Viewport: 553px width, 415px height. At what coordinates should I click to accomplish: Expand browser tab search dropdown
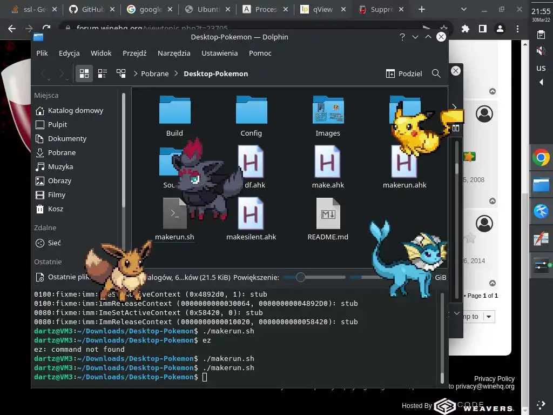(464, 10)
